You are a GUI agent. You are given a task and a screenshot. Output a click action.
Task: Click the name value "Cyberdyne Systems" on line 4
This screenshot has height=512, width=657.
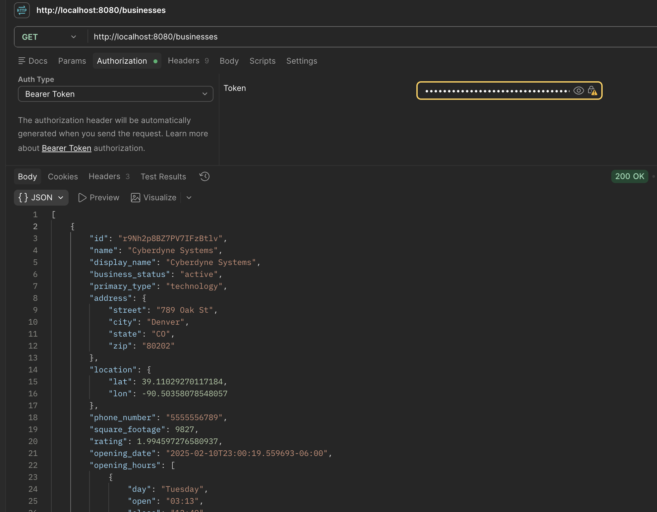coord(173,250)
